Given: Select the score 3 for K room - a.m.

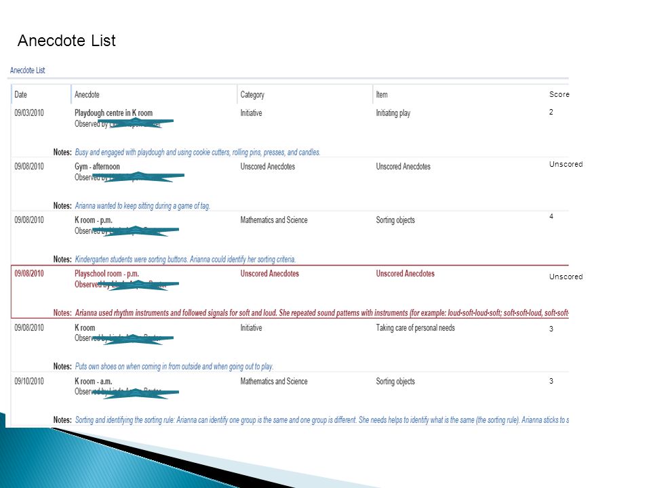Looking at the screenshot, I should tap(551, 381).
